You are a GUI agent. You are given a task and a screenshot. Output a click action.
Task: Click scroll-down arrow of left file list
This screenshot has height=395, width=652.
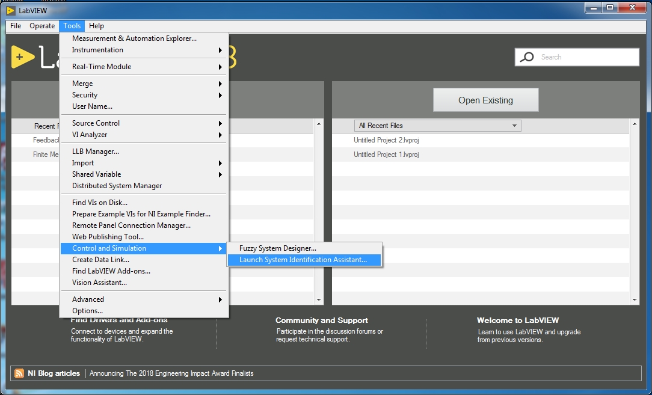tap(319, 300)
